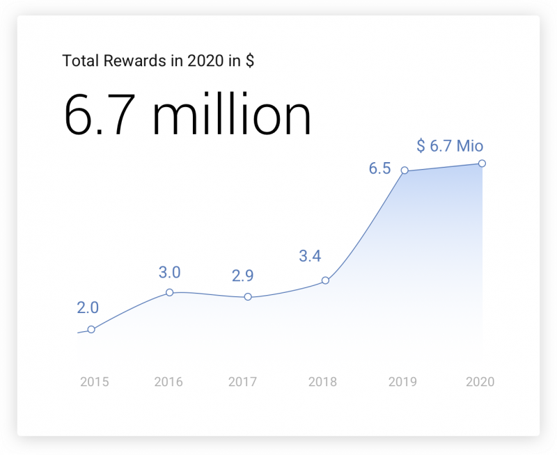Select the 2018 data point marker

pyautogui.click(x=325, y=281)
